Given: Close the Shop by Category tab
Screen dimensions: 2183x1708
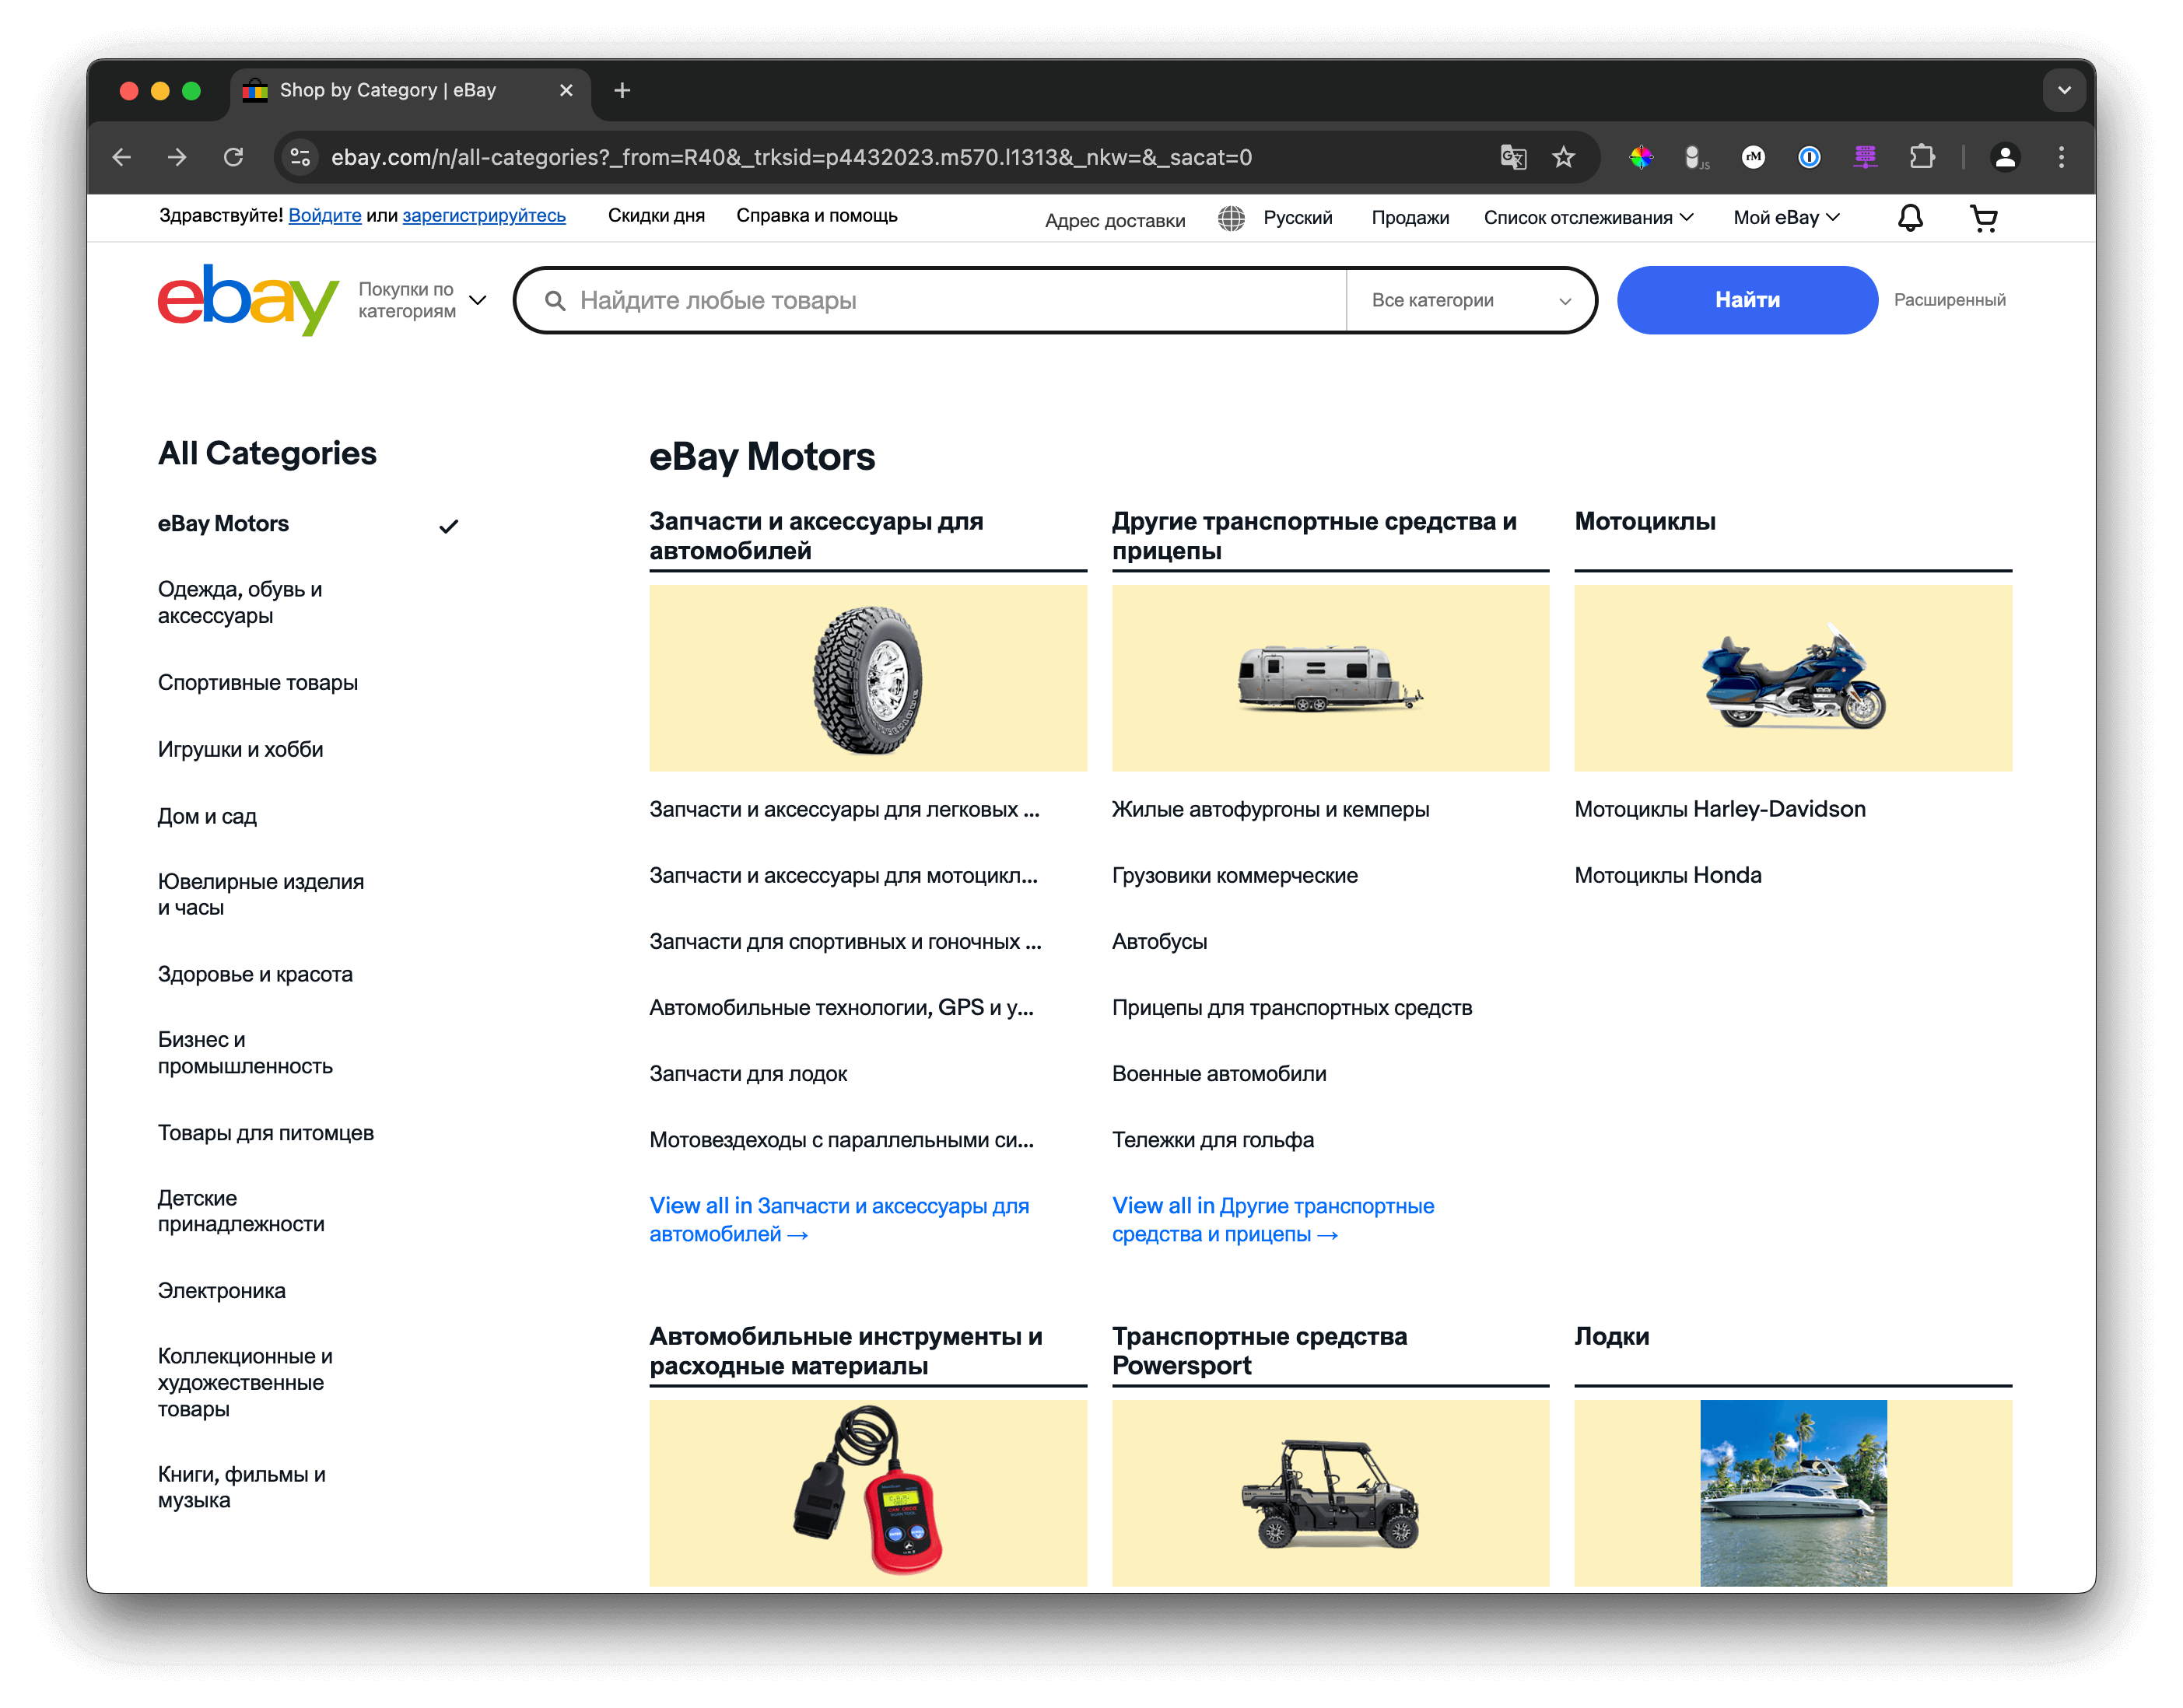Looking at the screenshot, I should [566, 90].
